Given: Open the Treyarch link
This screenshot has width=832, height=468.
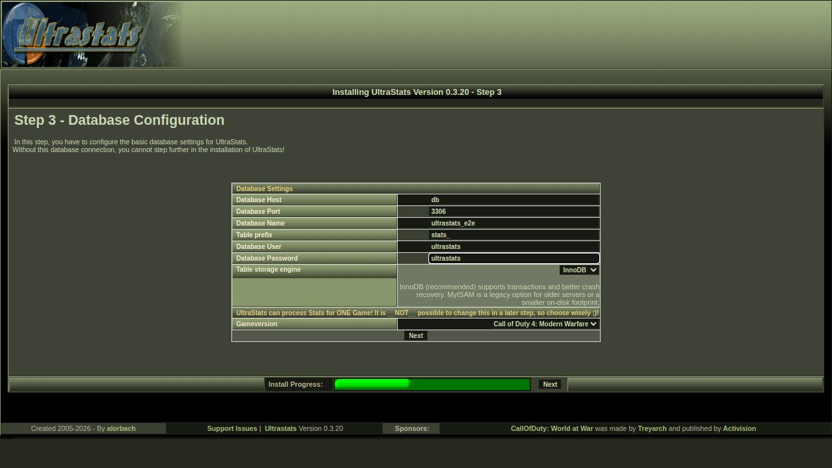Looking at the screenshot, I should click(x=652, y=428).
